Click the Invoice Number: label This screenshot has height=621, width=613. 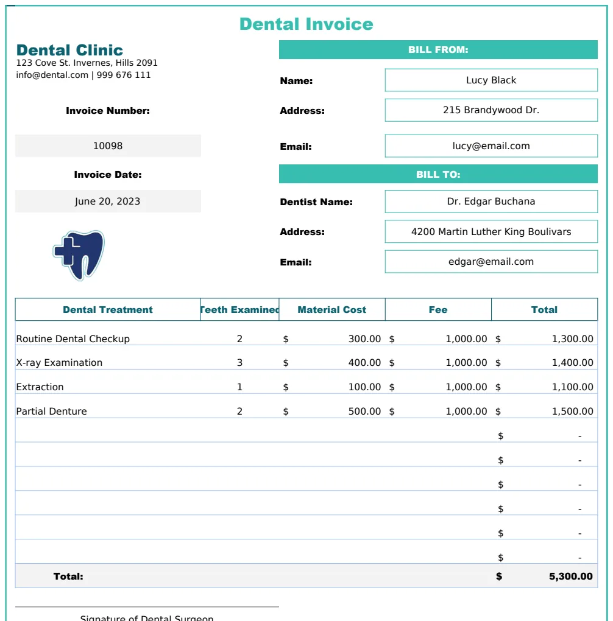[108, 111]
